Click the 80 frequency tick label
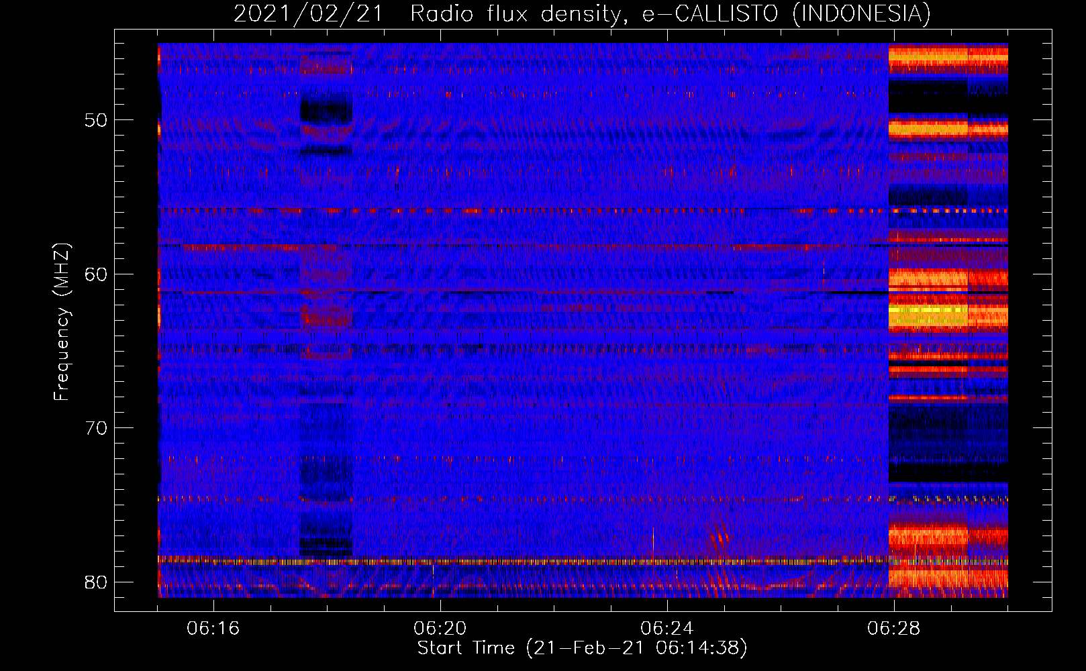The width and height of the screenshot is (1086, 671). [96, 582]
